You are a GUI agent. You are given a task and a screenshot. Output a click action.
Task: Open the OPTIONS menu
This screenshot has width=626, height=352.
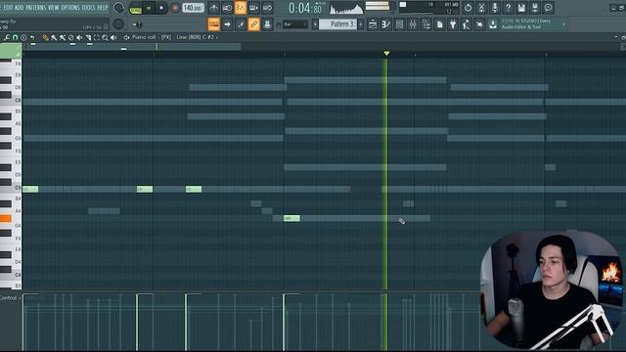tap(70, 8)
